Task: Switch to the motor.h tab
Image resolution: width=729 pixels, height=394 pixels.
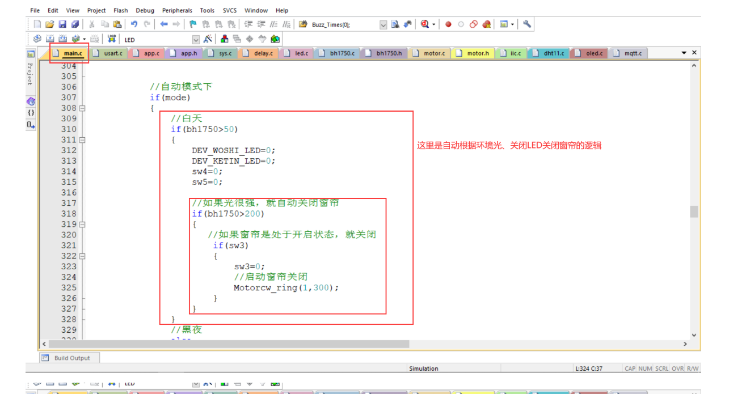Action: pos(473,53)
